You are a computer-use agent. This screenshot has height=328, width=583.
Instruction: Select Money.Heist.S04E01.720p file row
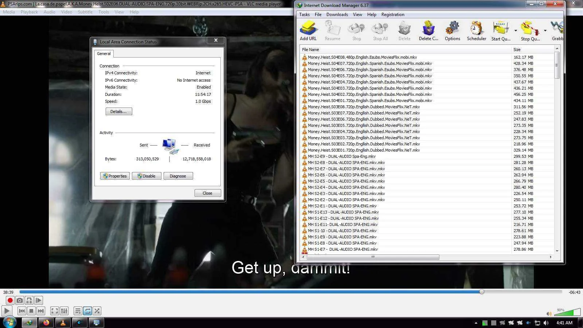point(427,101)
